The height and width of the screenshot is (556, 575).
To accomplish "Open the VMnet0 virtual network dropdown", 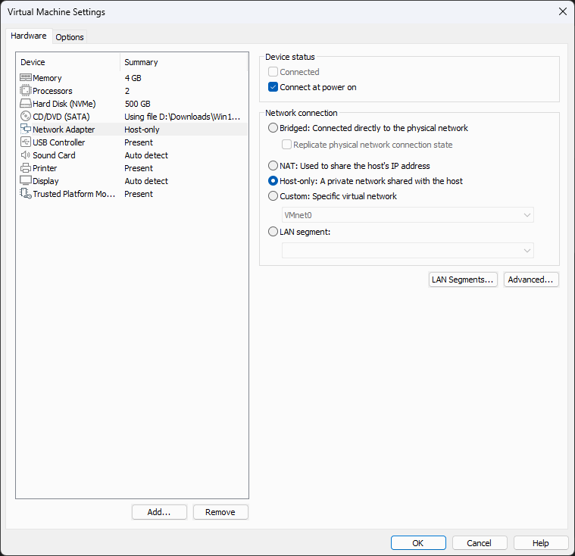I will 408,215.
